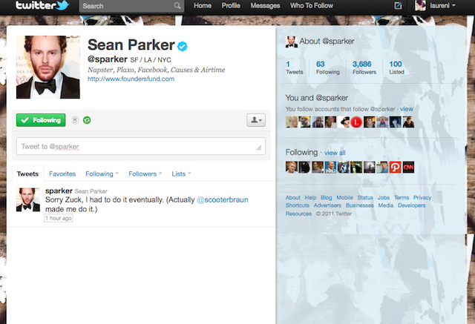The image size is (475, 324).
Task: Click Sean Parker's large profile photo
Action: click(x=48, y=67)
